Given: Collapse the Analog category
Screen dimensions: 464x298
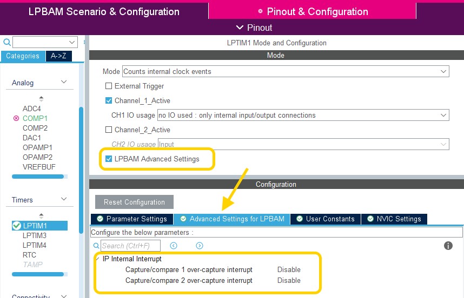Looking at the screenshot, I should point(64,82).
